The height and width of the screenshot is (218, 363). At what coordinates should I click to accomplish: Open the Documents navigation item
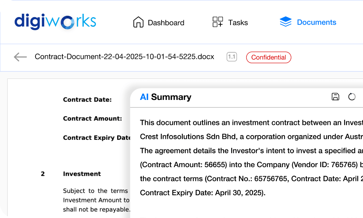(x=317, y=22)
